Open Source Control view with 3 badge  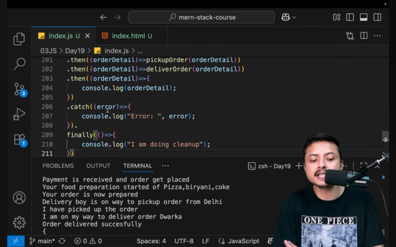(x=20, y=89)
